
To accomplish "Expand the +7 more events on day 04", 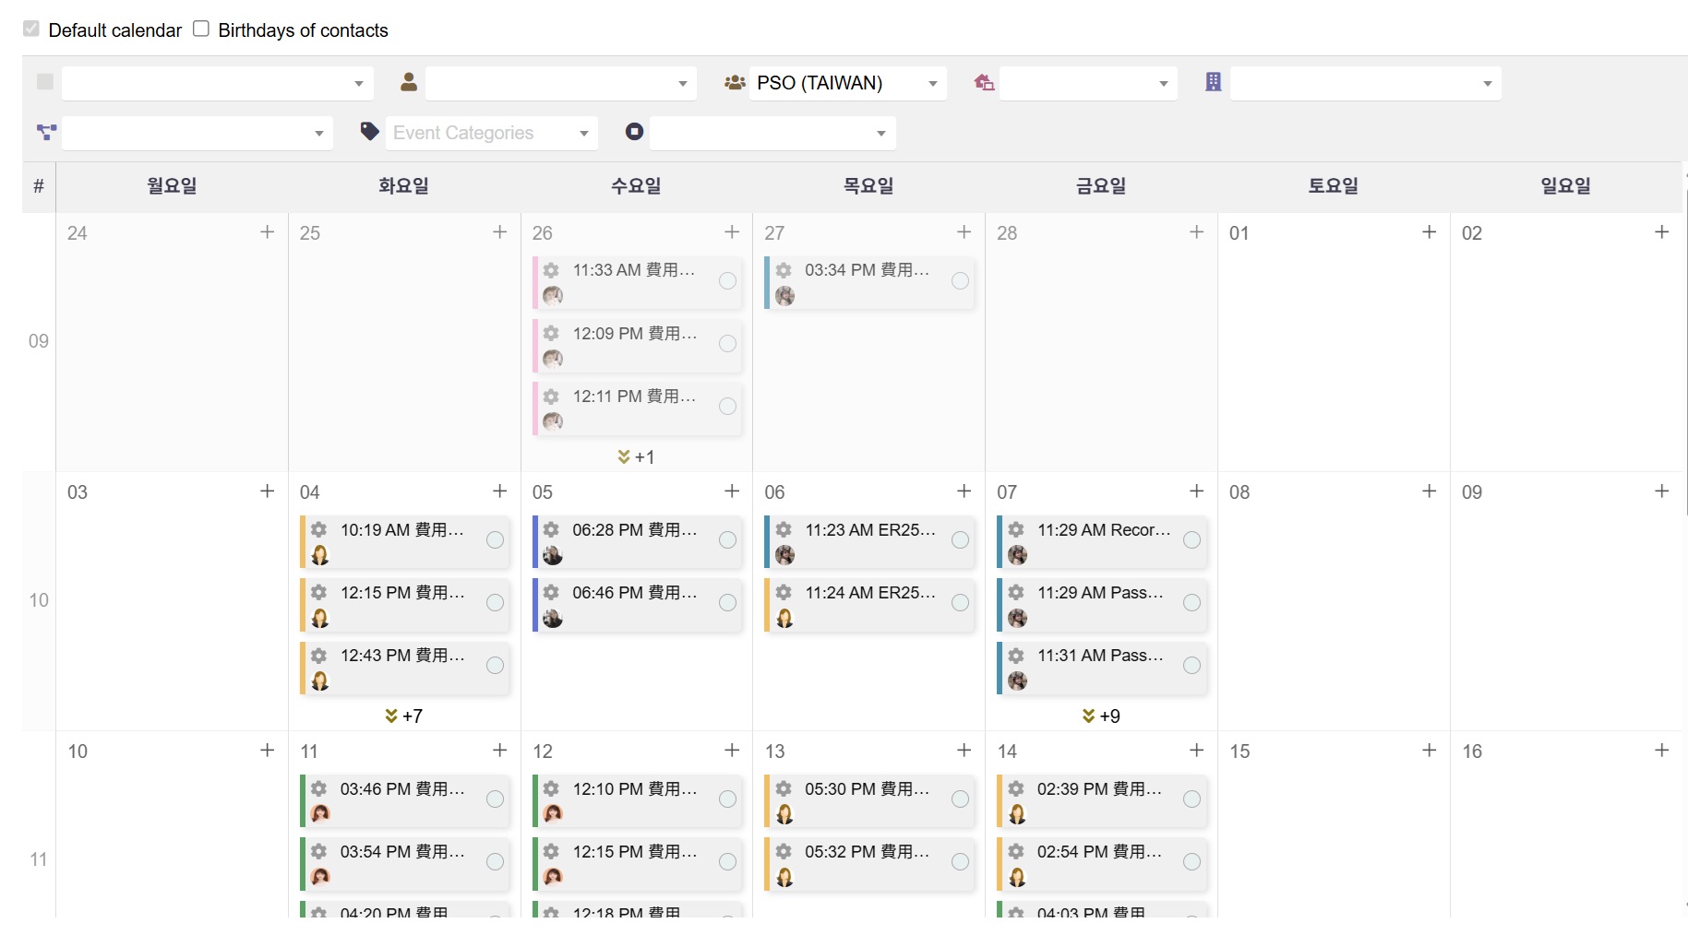I will 404,716.
